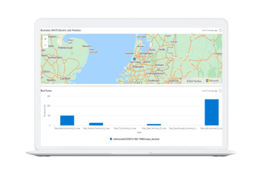The height and width of the screenshot is (175, 263).
Task: Select the IotDeviceId value_decimal legend label
Action: pos(136,139)
